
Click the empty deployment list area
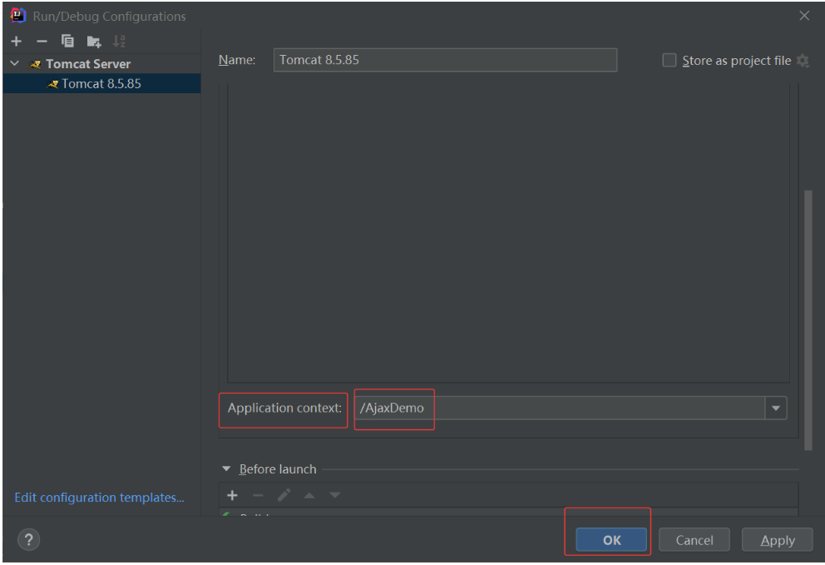click(x=508, y=233)
